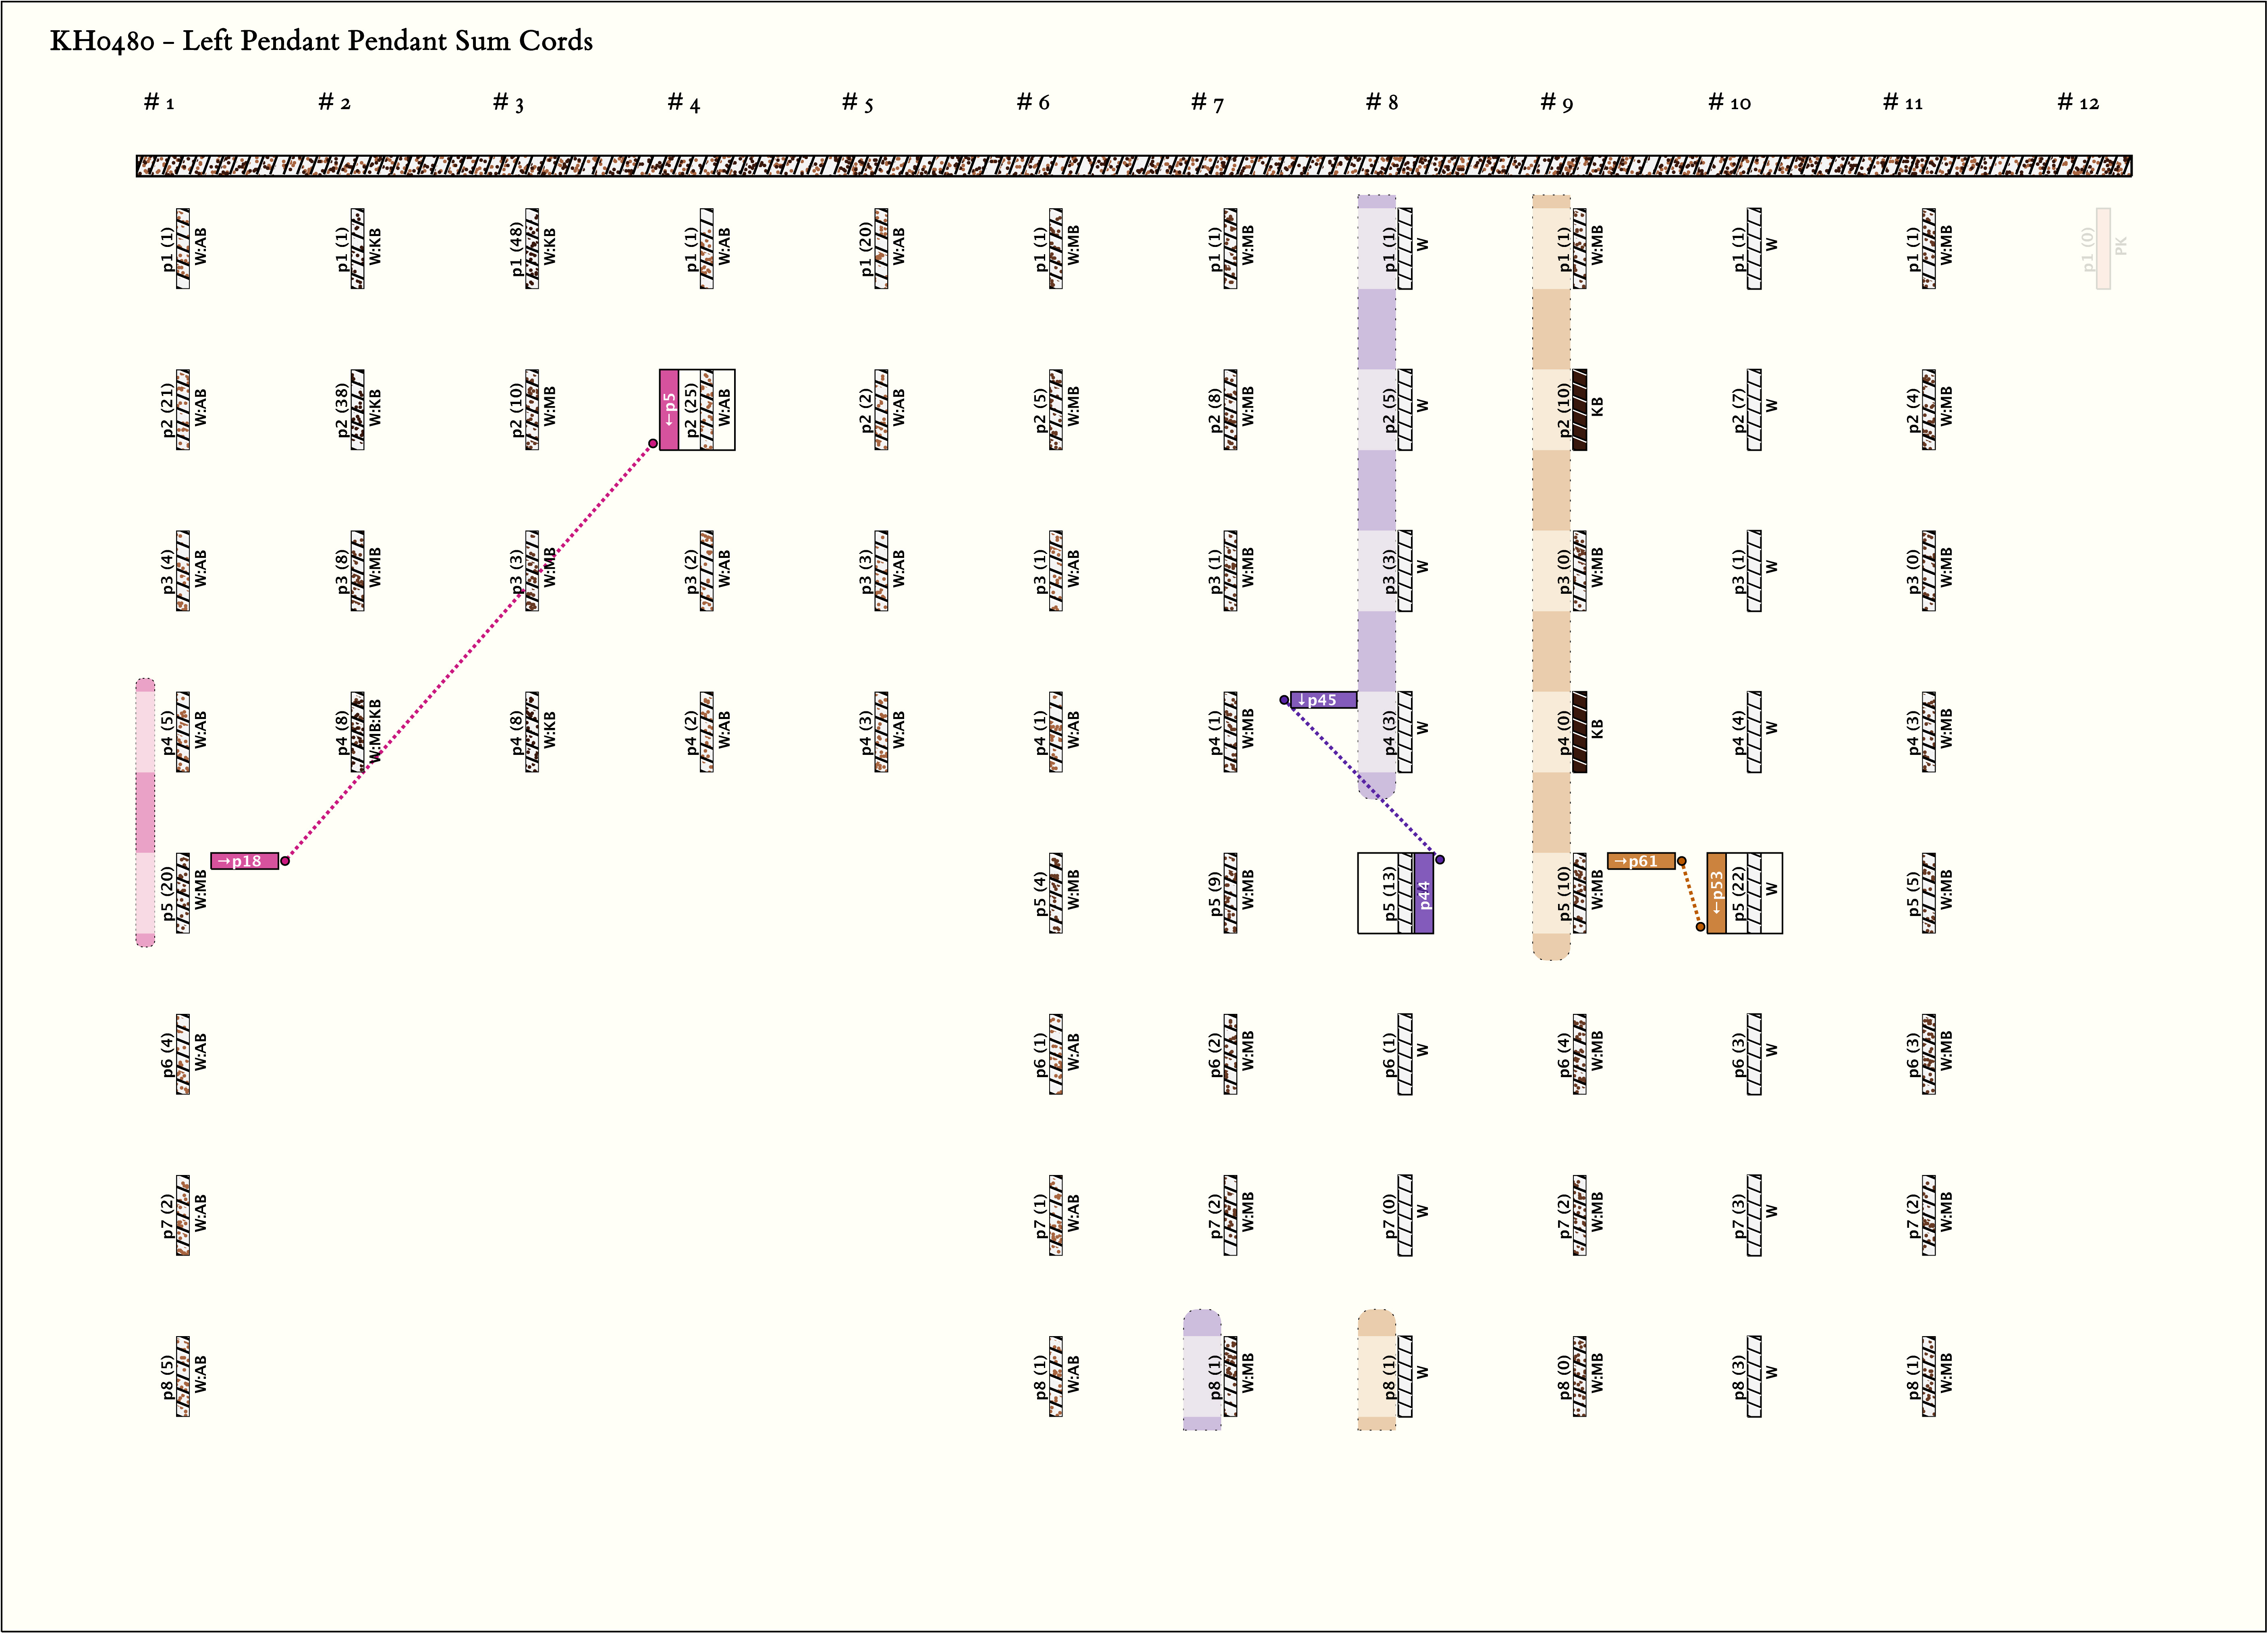
Task: Click the orange-highlighted p8 (1) W cord
Action: coord(1404,1376)
